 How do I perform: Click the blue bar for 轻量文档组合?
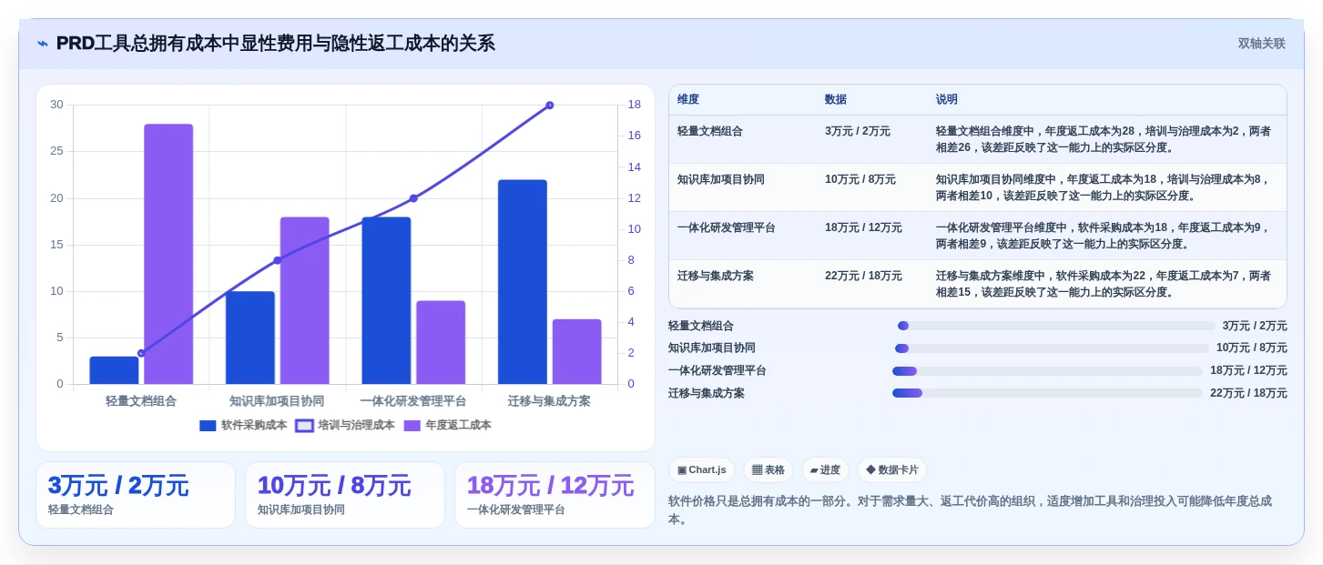[x=114, y=370]
